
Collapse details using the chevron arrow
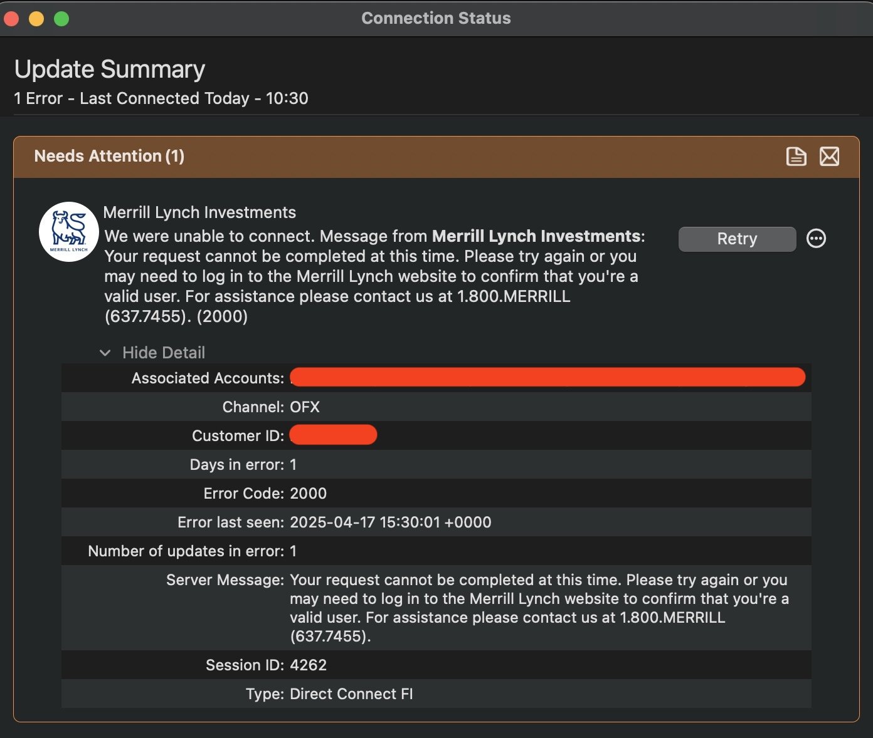(x=105, y=353)
